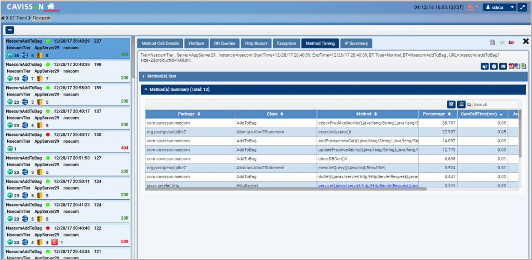Click the green M methods icon showing 36
Screen dimensions: 532x260
coord(9,55)
